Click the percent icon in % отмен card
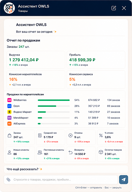The image size is (132, 192). coord(101,135)
